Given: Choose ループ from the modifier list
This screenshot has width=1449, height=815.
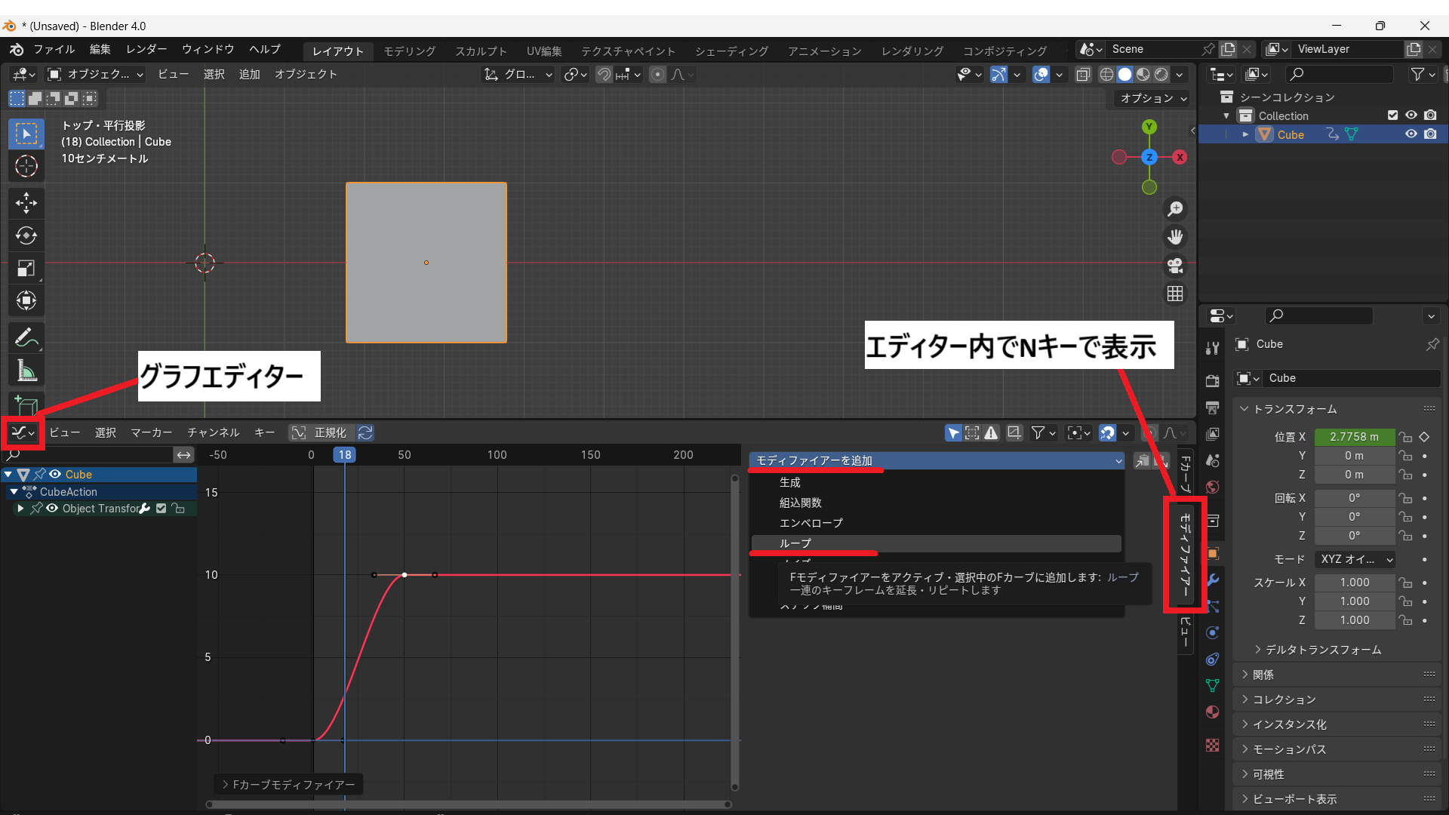Looking at the screenshot, I should 795,543.
